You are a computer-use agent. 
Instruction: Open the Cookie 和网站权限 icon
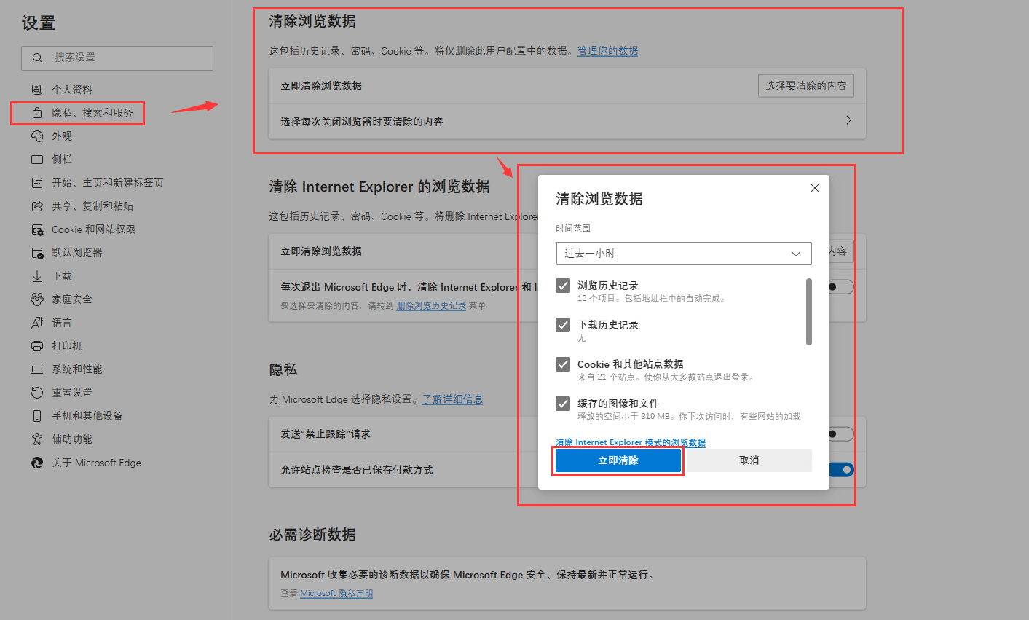(x=37, y=229)
